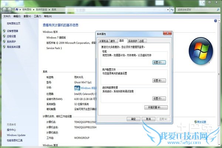Click the 取消 button

(148, 119)
